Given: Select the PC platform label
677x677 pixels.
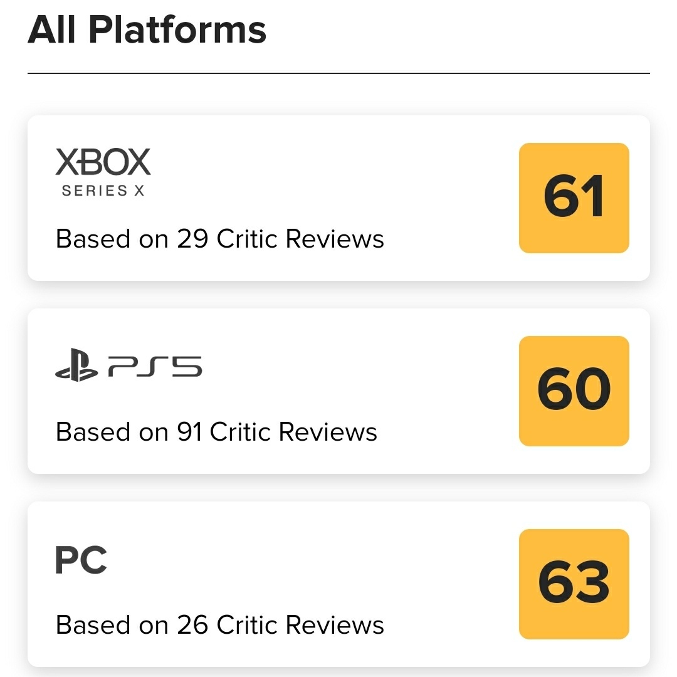Looking at the screenshot, I should click(81, 560).
